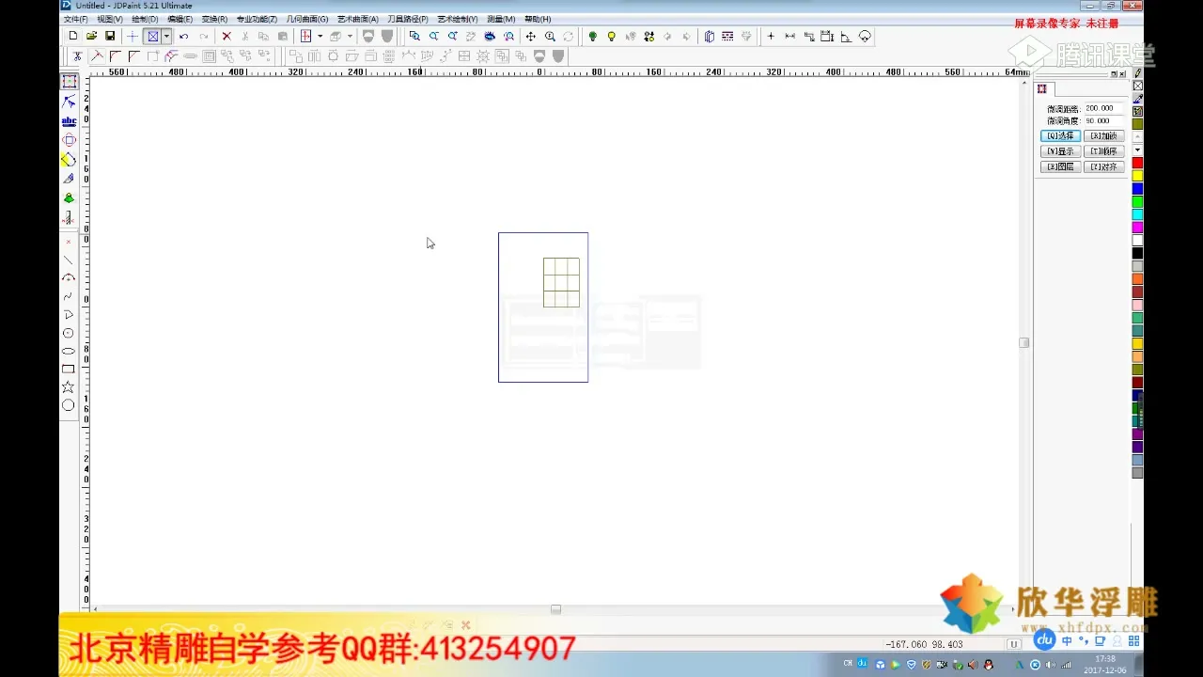Toggle the green lamp icon on the toolbar
This screenshot has height=677, width=1203.
593,36
